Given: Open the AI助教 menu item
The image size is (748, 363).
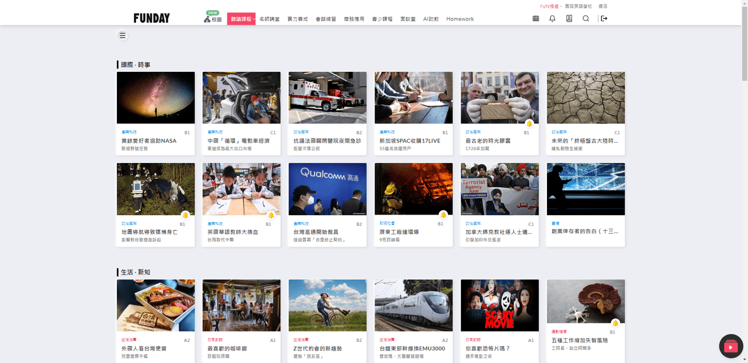Looking at the screenshot, I should 431,19.
